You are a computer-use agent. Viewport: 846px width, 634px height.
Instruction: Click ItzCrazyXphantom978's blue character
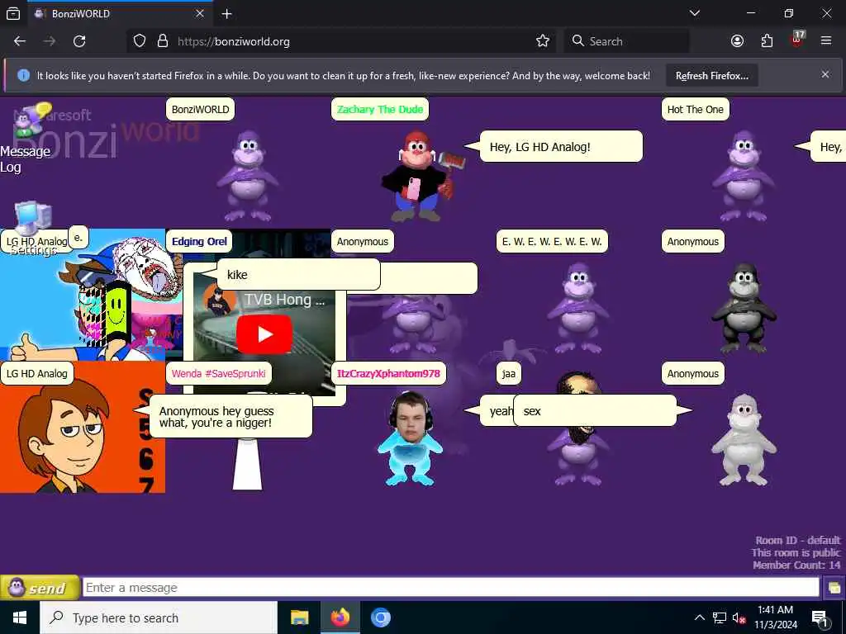[410, 439]
